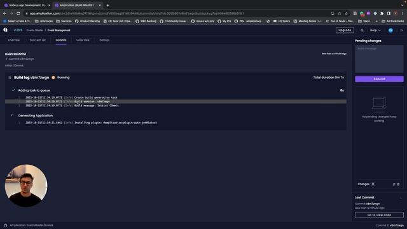Open a new browser tab with plus
The width and height of the screenshot is (407, 229).
coord(107,5)
